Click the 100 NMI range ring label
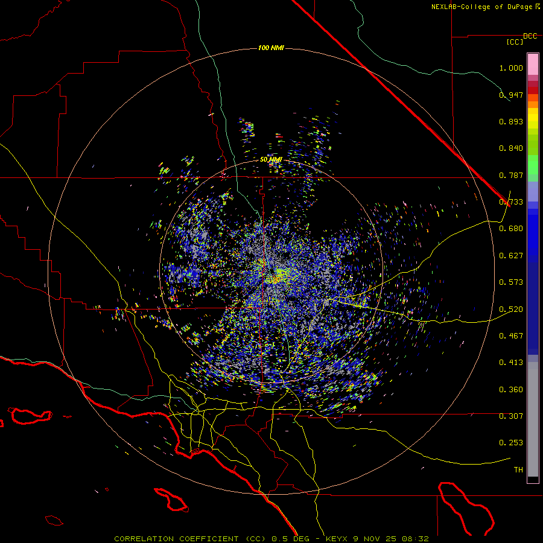Image resolution: width=543 pixels, height=543 pixels. tap(271, 48)
